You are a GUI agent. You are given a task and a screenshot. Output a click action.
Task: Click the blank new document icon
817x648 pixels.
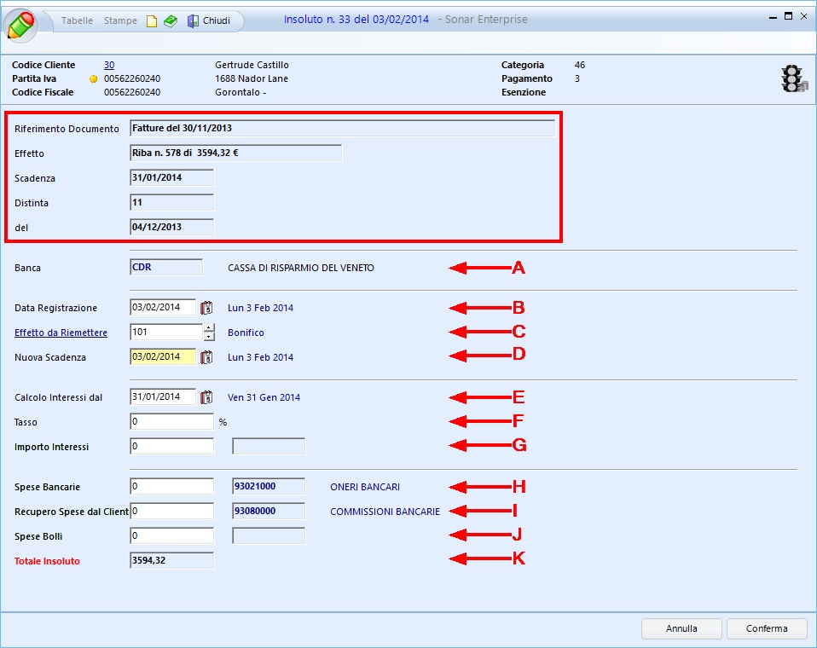point(152,21)
